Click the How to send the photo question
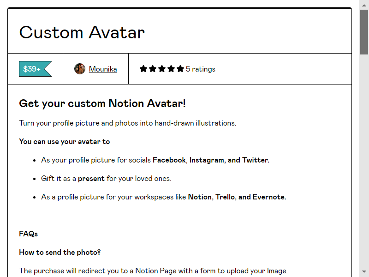369x277 pixels. point(60,252)
